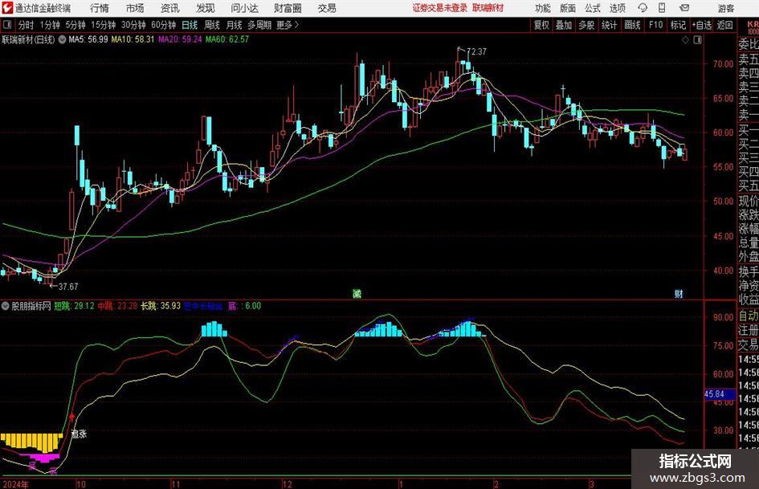The height and width of the screenshot is (489, 759).
Task: Click the 追涨 signal label on sub-chart
Action: (x=79, y=434)
